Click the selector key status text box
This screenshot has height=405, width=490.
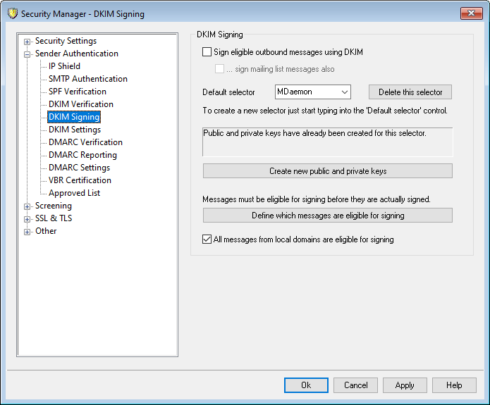(x=327, y=142)
